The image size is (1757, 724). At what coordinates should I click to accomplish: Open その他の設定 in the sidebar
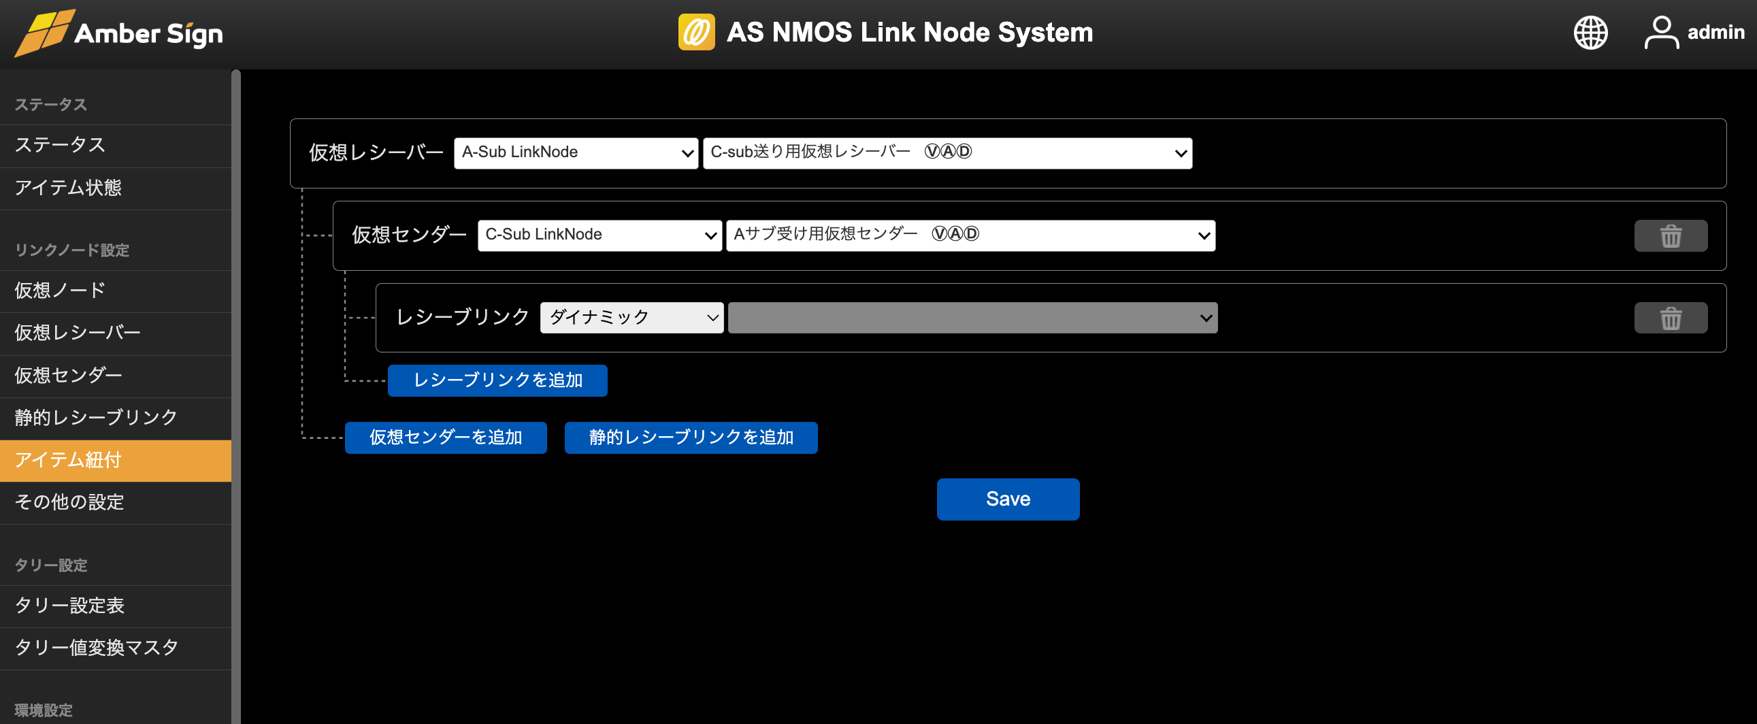115,502
